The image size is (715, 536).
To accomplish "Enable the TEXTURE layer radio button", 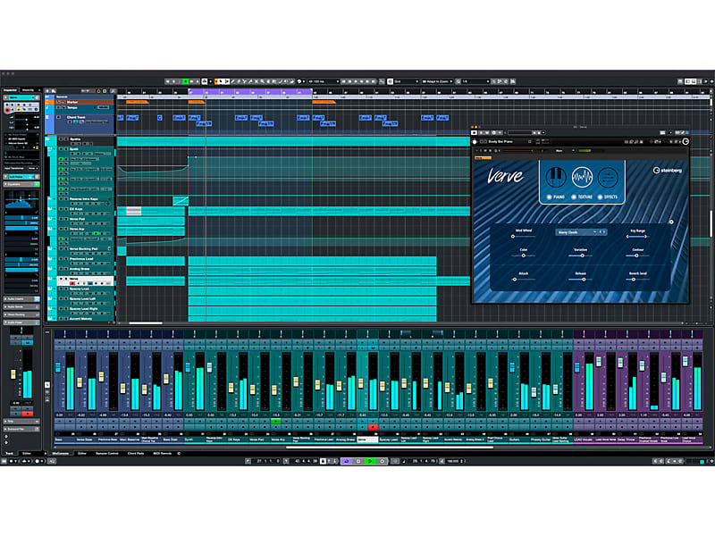I will [x=574, y=197].
